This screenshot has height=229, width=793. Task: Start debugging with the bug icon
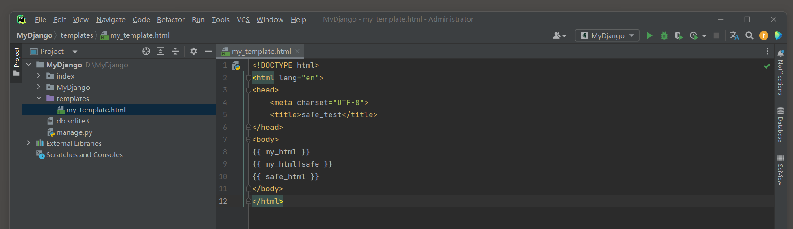664,35
